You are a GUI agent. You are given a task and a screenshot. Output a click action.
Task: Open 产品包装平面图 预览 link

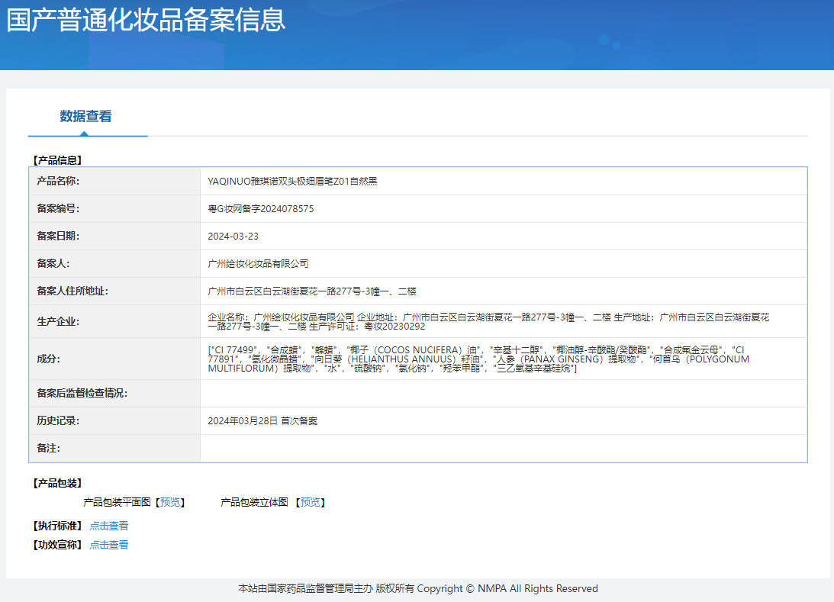coord(170,503)
